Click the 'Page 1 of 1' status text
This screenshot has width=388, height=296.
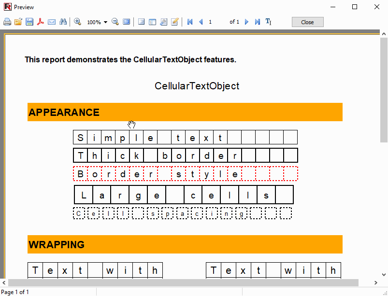pos(15,292)
